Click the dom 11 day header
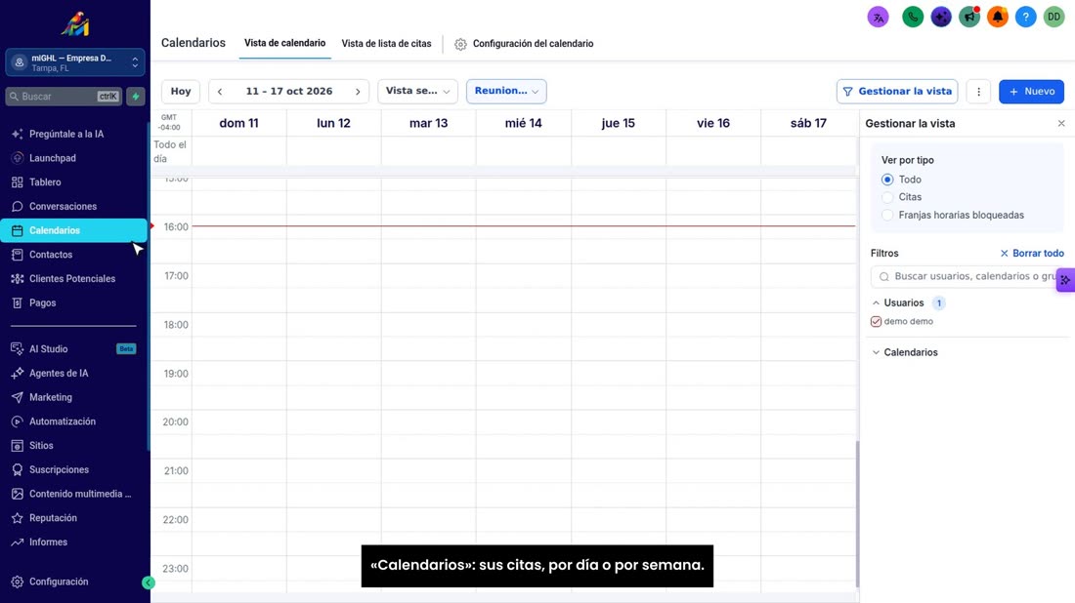This screenshot has height=603, width=1075. (238, 123)
